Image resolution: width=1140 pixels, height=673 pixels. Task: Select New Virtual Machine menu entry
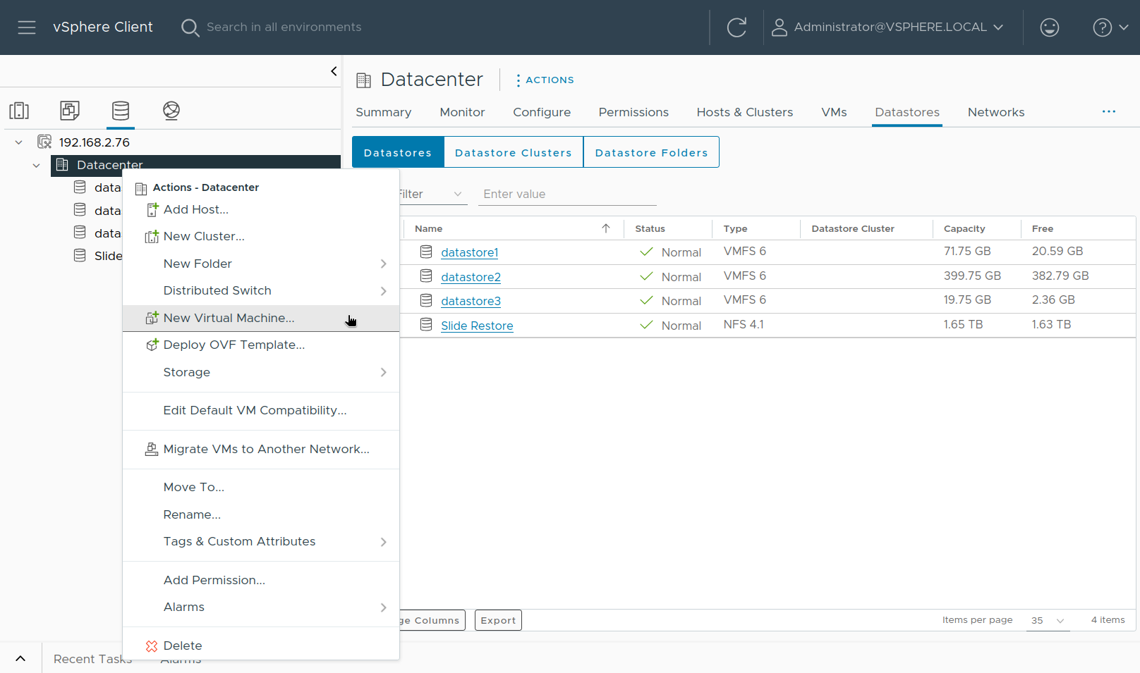261,318
